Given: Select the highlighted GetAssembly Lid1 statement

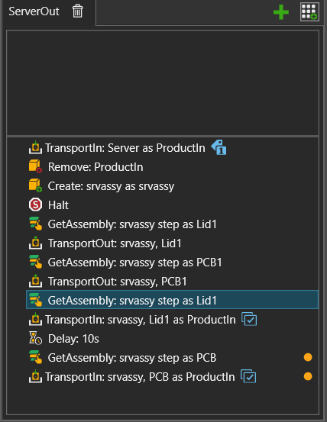Looking at the screenshot, I should (173, 300).
